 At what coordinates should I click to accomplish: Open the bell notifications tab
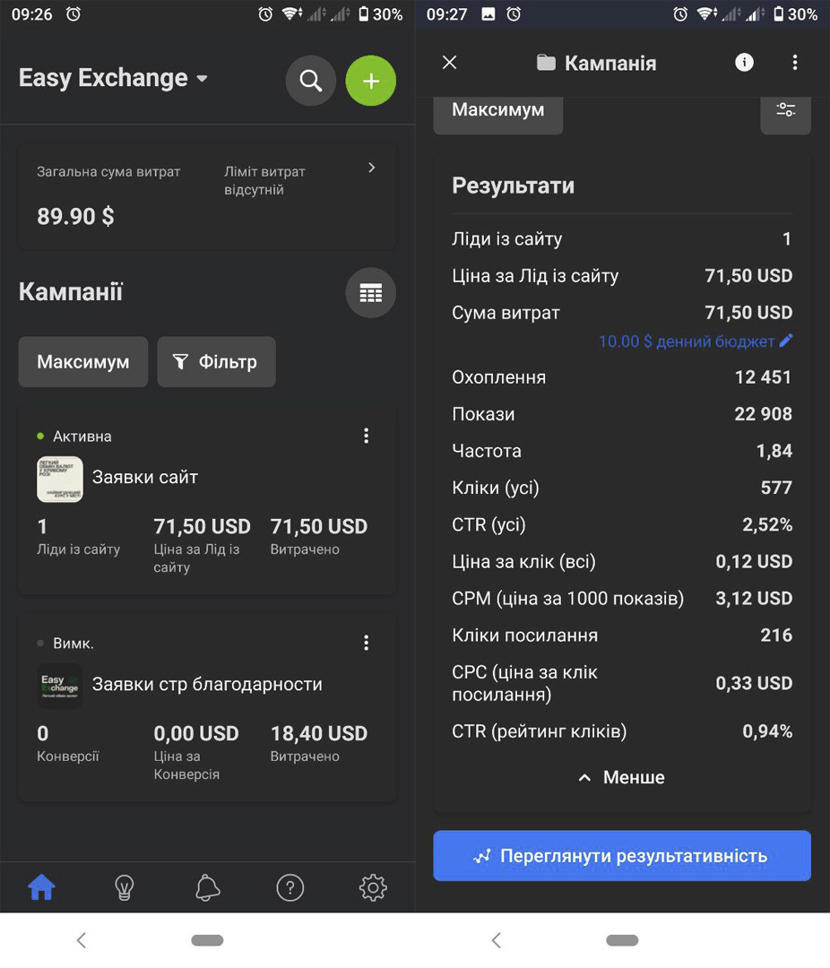(208, 887)
